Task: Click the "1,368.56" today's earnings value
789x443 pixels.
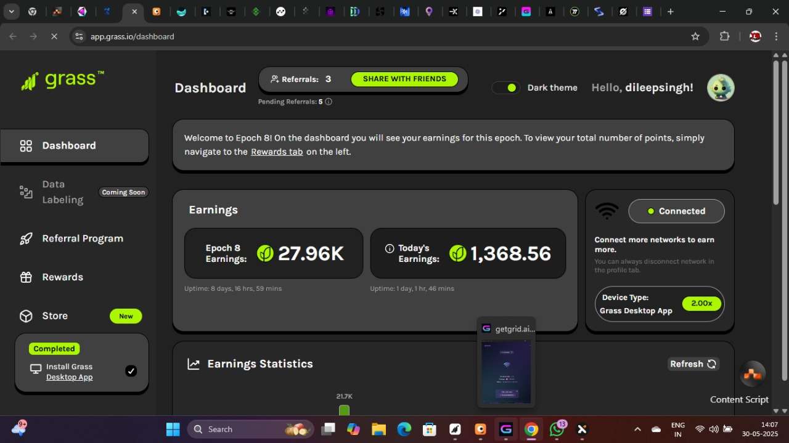Action: [510, 254]
